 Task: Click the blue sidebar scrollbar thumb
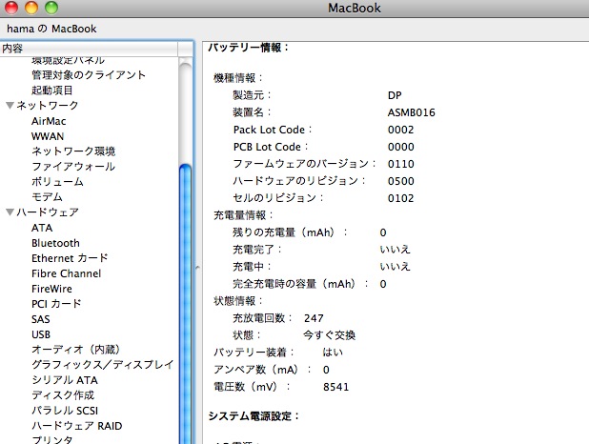click(x=185, y=304)
